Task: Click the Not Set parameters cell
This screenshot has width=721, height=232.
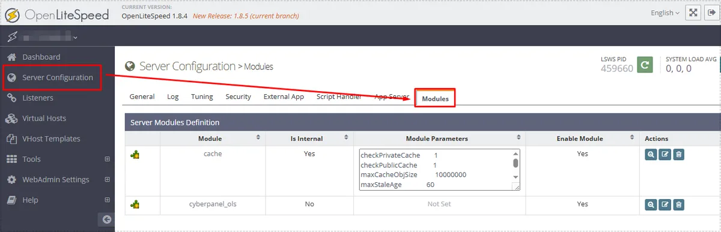Action: [439, 204]
